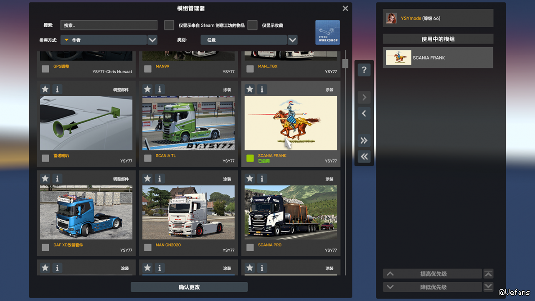
Task: Click the YSYmods profile name text
Action: [x=411, y=18]
